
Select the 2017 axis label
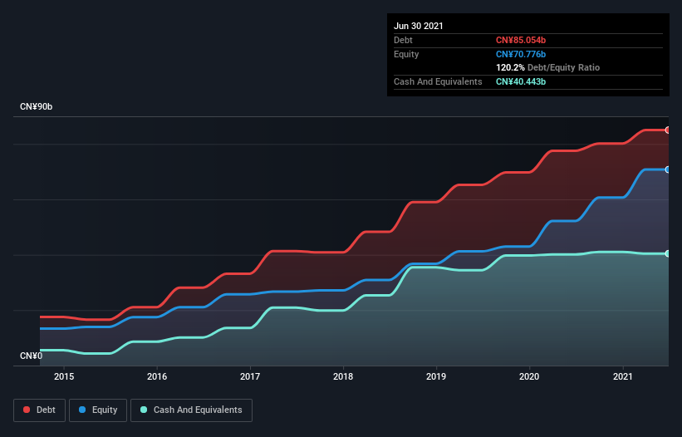click(x=250, y=376)
